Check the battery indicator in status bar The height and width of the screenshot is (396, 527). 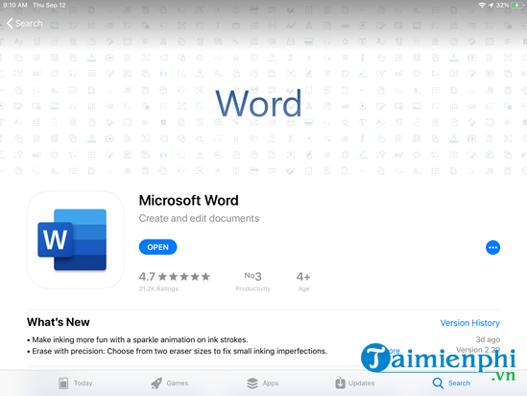click(516, 5)
